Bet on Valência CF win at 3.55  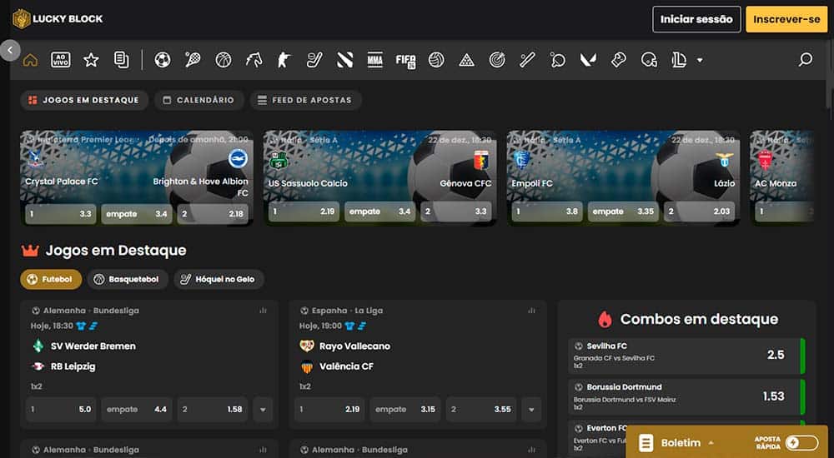pyautogui.click(x=481, y=410)
